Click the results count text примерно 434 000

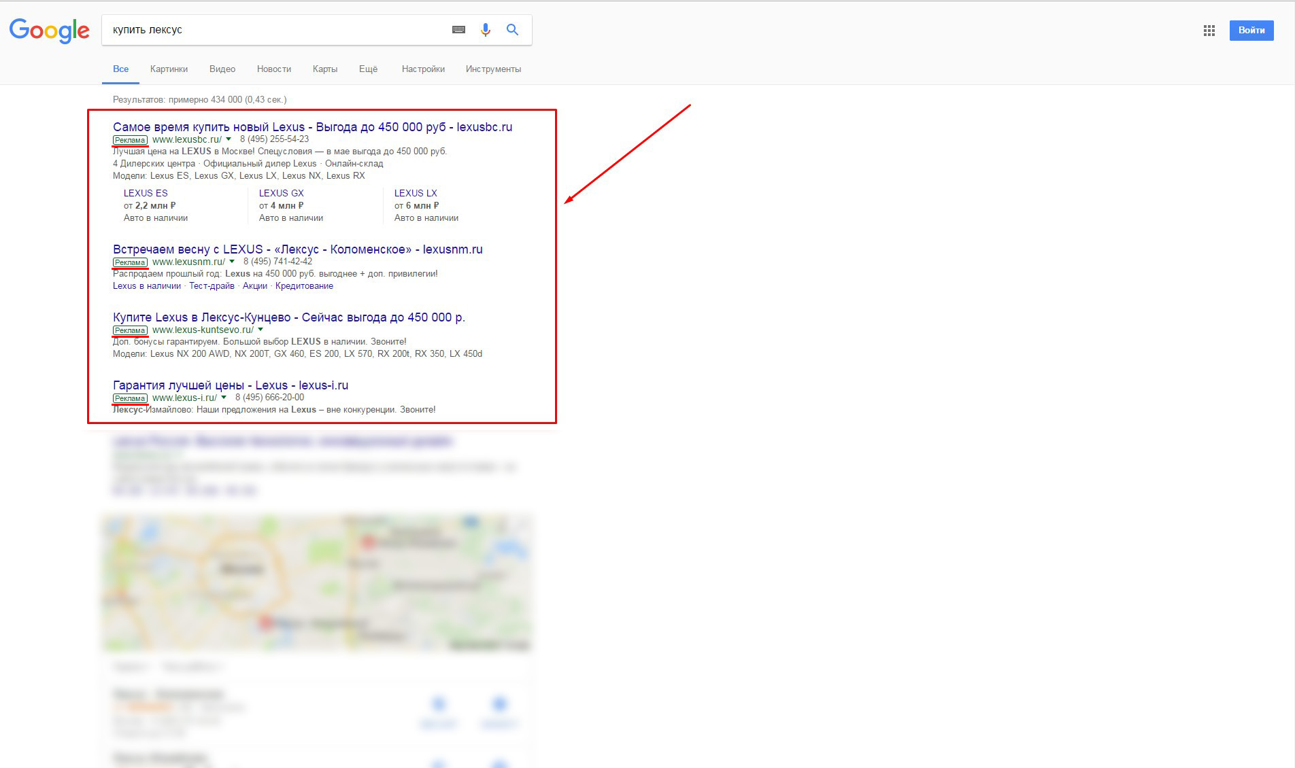200,100
